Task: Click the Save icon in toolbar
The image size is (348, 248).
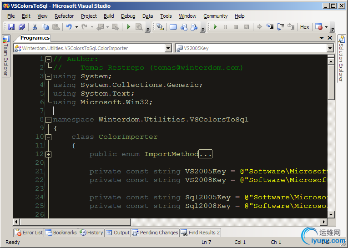Action: point(11,27)
